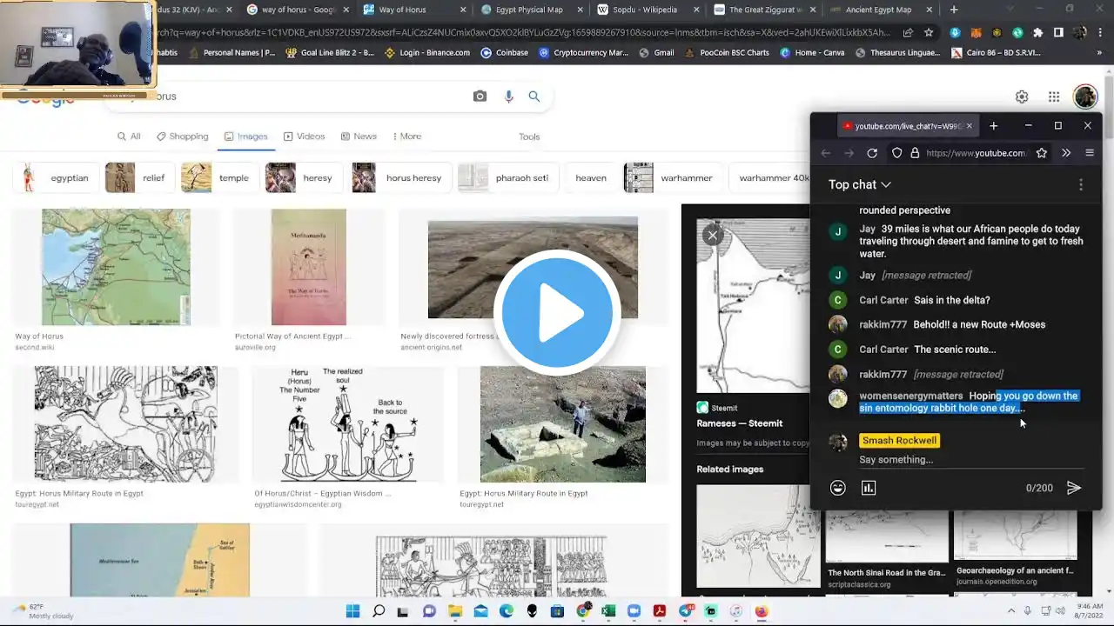Click the emoji picker in live chat
Viewport: 1114px width, 626px height.
(x=838, y=488)
